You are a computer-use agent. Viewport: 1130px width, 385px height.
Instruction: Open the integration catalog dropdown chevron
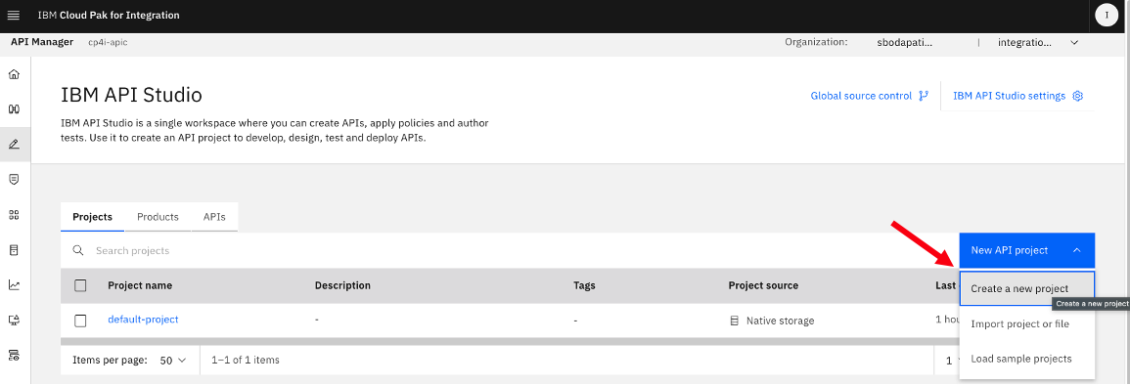click(x=1074, y=42)
